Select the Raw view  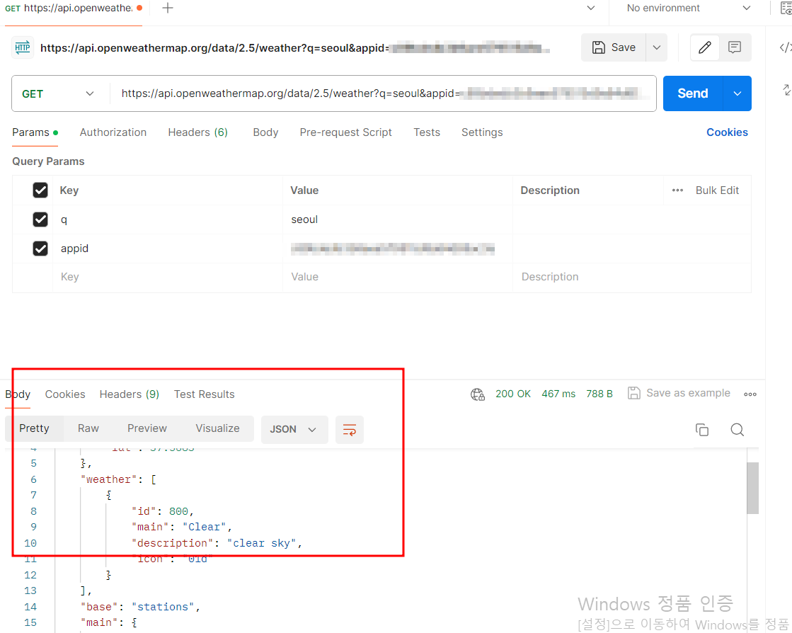pos(88,428)
